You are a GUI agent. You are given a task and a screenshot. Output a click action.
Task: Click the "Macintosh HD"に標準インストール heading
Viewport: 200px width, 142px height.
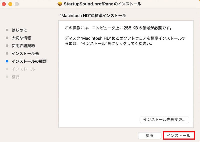(93, 16)
